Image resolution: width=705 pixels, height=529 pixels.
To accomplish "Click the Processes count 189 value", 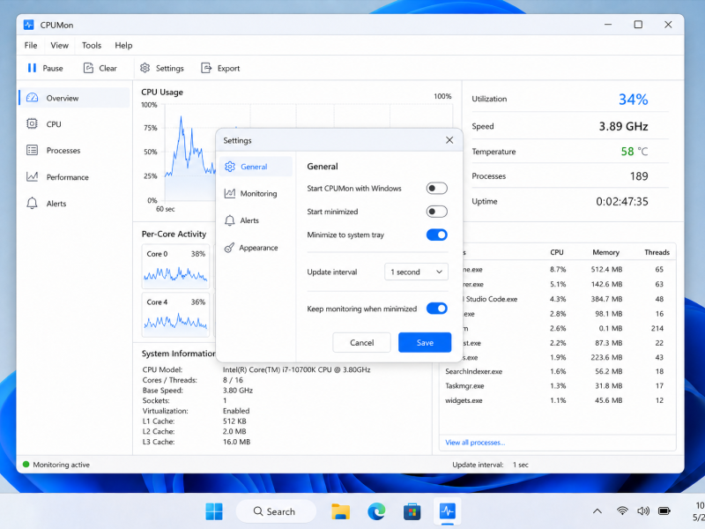I will pyautogui.click(x=639, y=176).
